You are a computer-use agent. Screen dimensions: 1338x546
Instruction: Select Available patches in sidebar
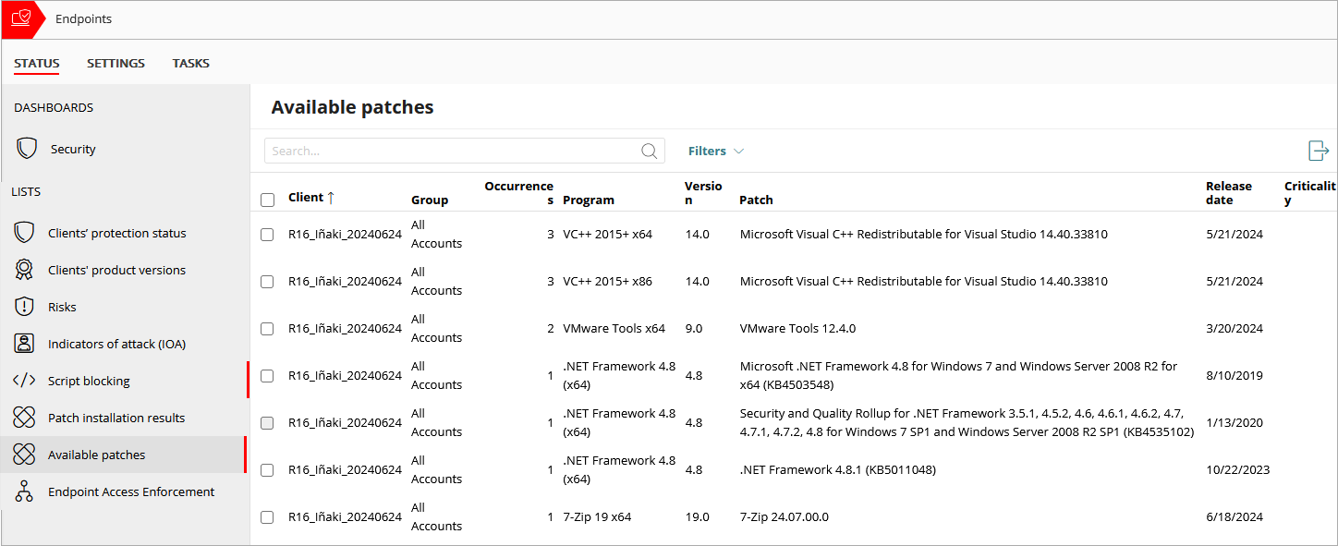pyautogui.click(x=125, y=455)
